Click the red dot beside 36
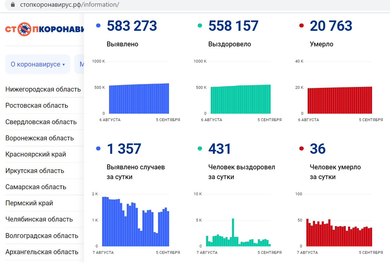 pyautogui.click(x=302, y=149)
